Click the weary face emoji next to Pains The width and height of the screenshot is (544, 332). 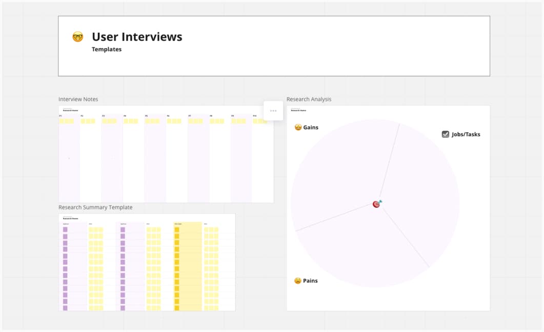(297, 281)
